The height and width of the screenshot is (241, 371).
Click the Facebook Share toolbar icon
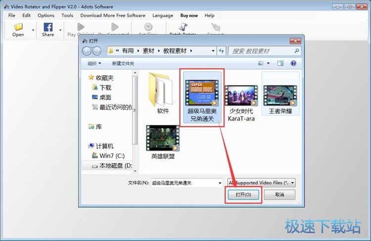[48, 27]
